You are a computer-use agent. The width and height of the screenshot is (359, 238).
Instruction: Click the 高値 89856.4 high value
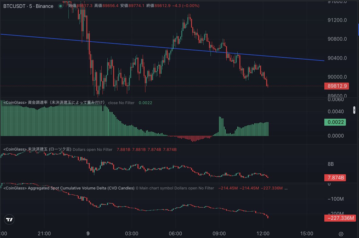(106, 5)
